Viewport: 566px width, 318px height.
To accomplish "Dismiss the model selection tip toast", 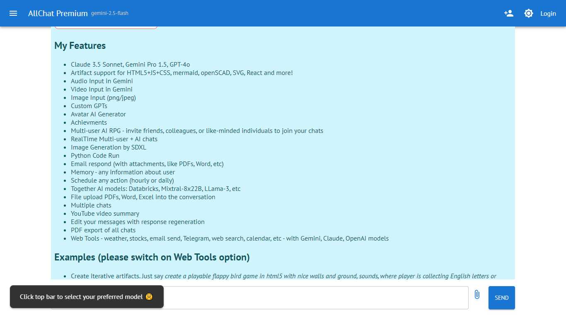I will [87, 296].
